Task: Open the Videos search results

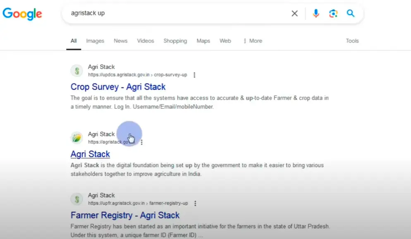Action: [x=145, y=41]
